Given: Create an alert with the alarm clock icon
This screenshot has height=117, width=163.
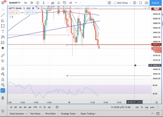Looking at the screenshot, I should pyautogui.click(x=65, y=3).
